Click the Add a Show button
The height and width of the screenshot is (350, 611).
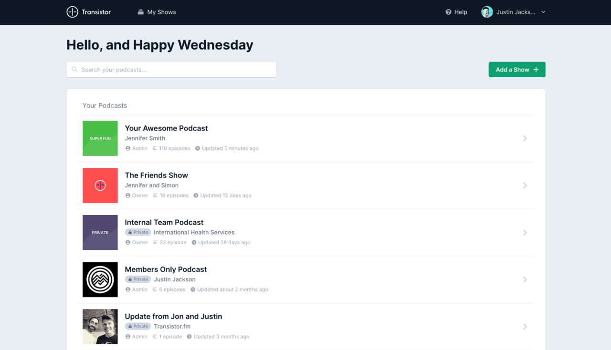tap(516, 69)
